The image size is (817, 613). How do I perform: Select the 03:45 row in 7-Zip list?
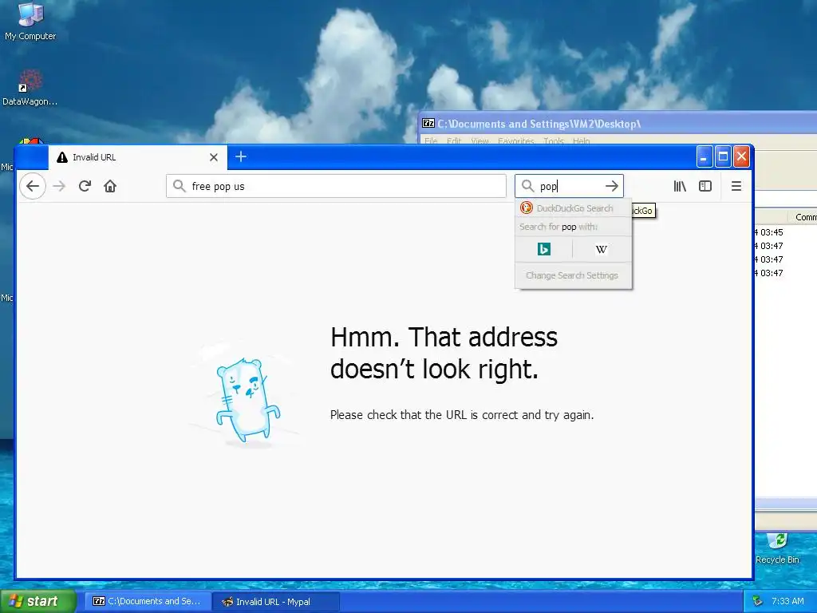point(785,232)
